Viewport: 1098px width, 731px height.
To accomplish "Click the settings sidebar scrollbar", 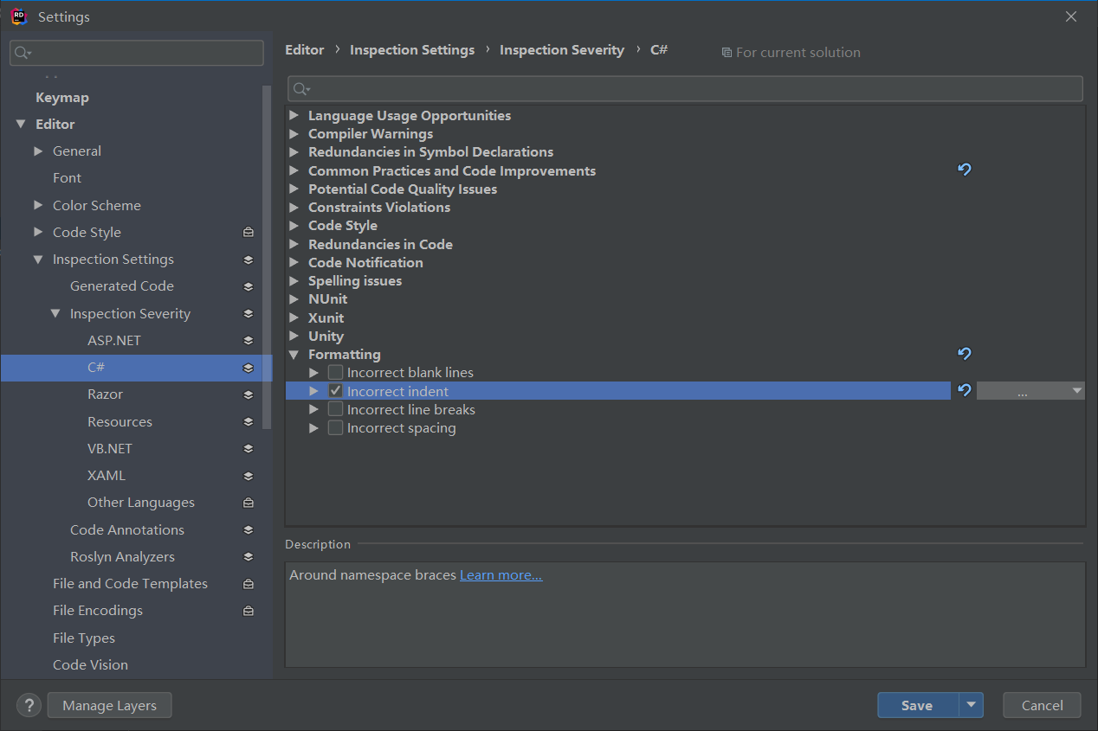I will pos(267,256).
